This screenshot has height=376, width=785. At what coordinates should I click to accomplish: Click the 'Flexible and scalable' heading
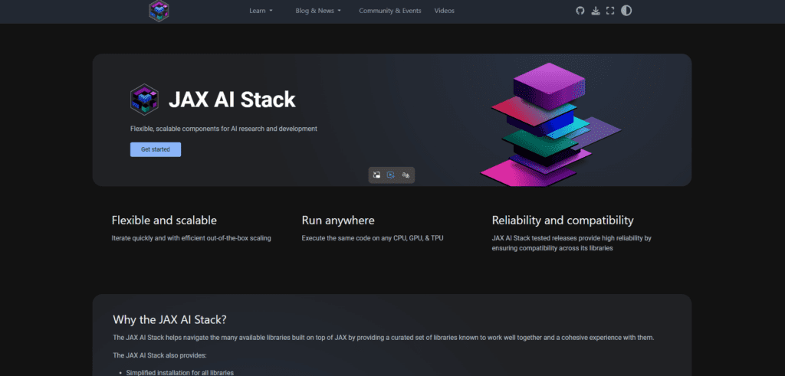point(164,220)
